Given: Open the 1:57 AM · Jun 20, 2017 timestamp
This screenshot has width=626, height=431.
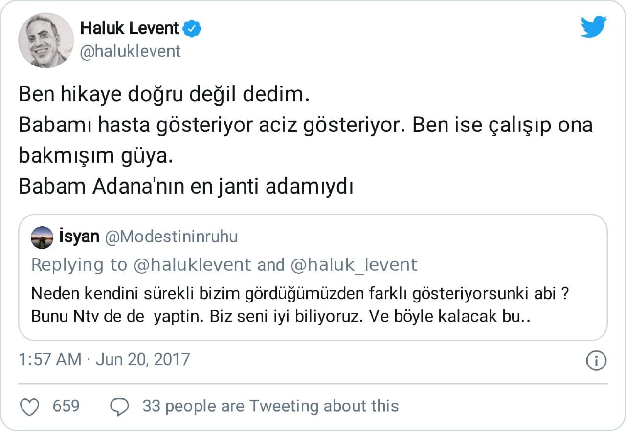Looking at the screenshot, I should click(x=104, y=360).
